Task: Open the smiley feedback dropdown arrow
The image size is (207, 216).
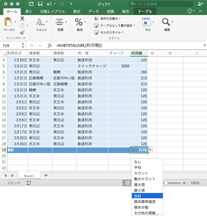Action: coord(194,11)
